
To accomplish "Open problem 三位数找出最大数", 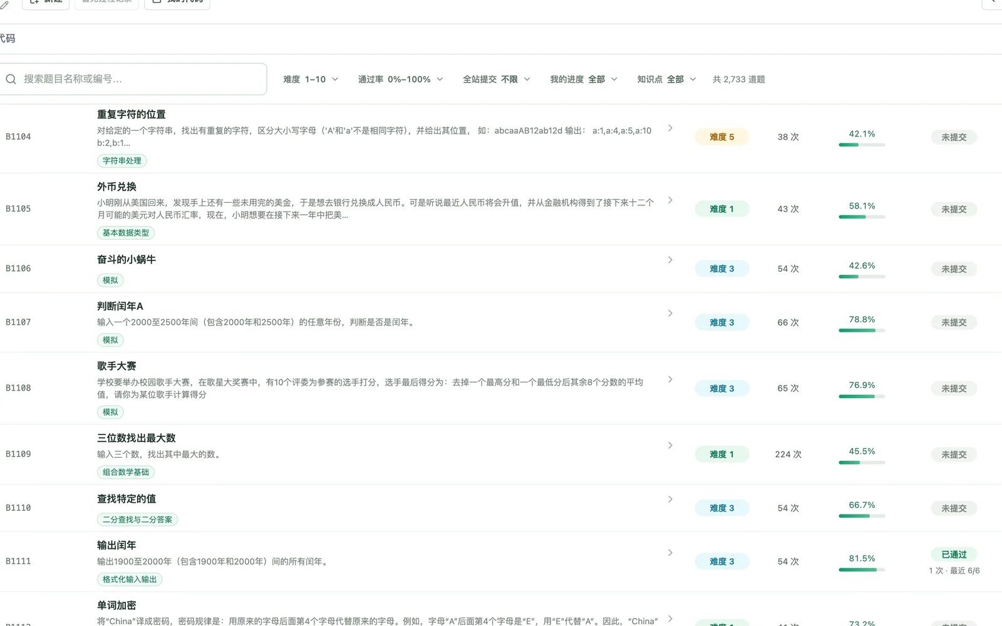I will click(137, 438).
